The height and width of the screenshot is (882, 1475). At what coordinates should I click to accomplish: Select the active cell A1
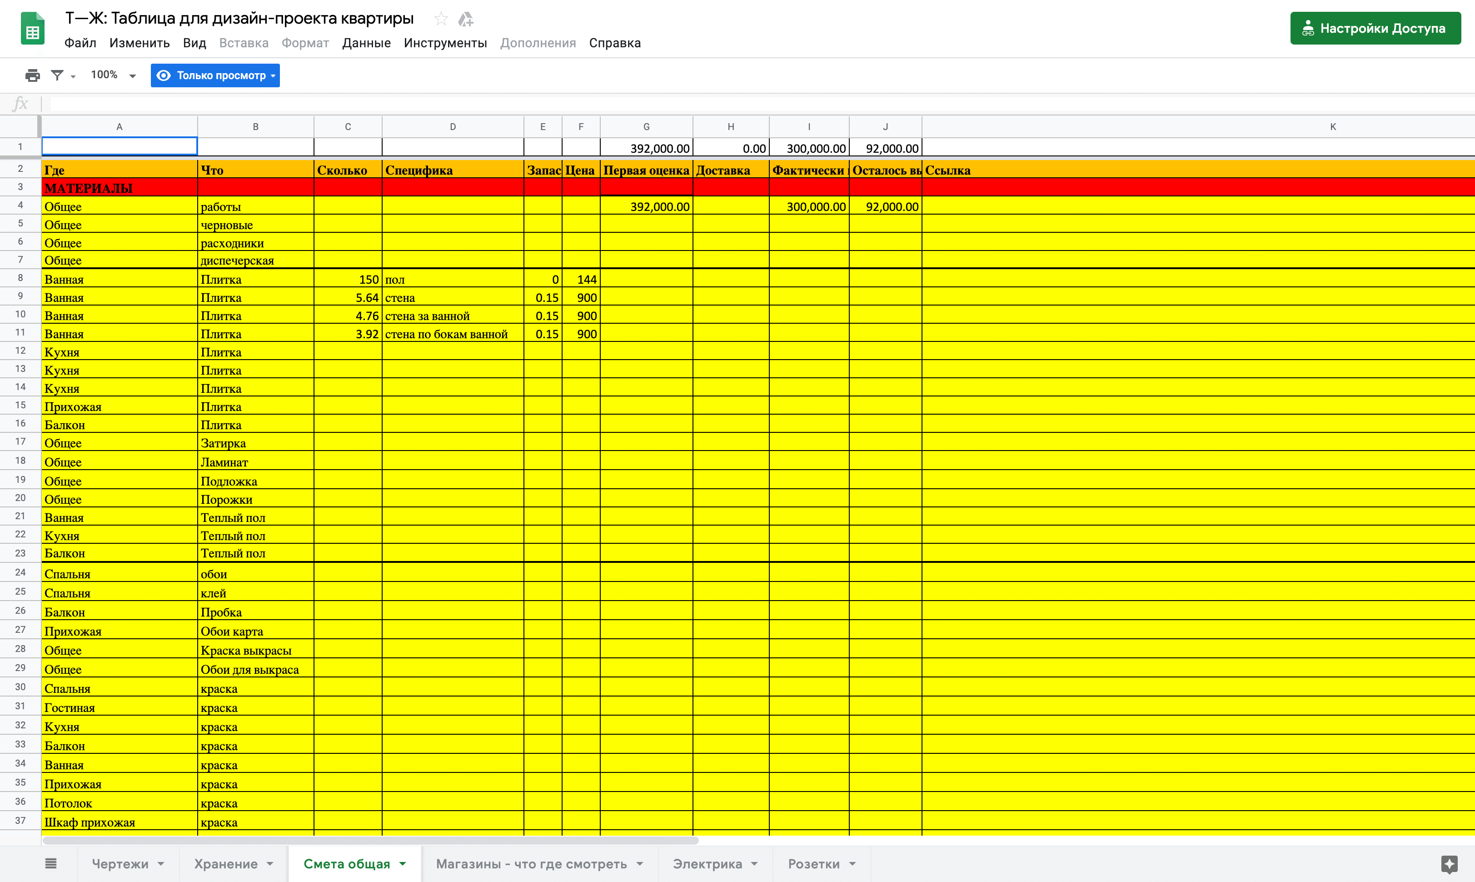tap(120, 146)
